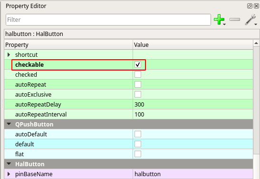Select the checkable property name
260x179 pixels.
click(x=29, y=64)
